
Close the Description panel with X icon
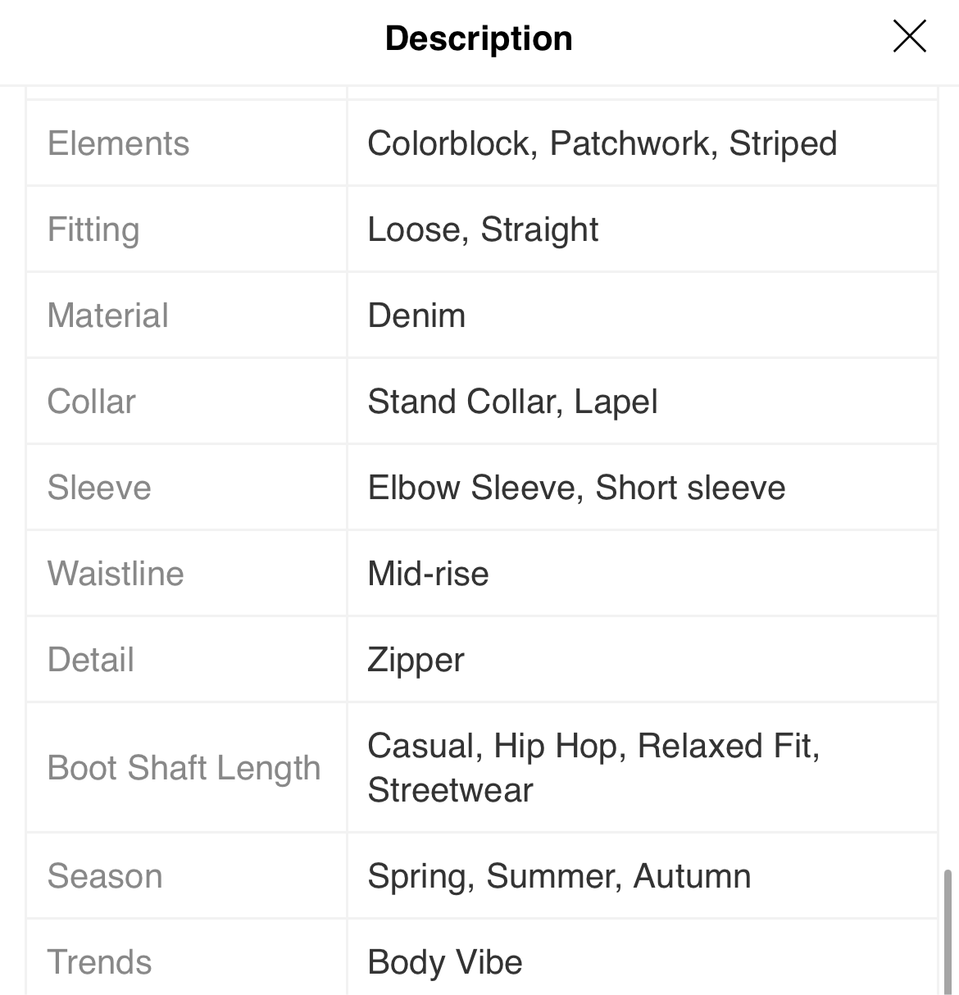point(909,37)
